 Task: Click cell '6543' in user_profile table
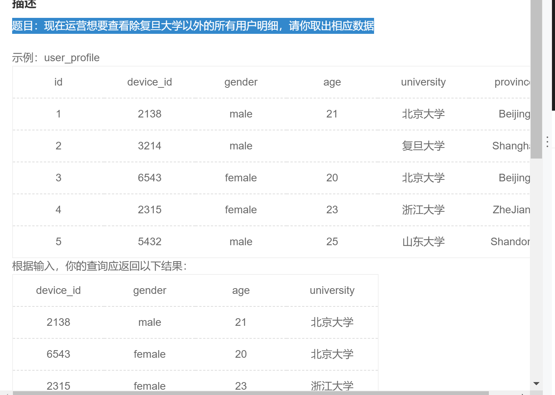coord(149,178)
